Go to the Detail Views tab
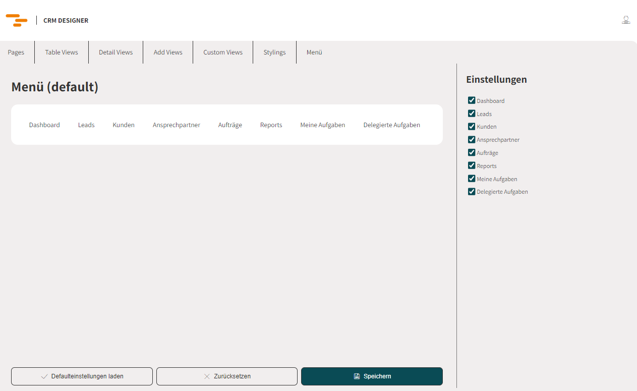This screenshot has width=637, height=391. tap(115, 52)
